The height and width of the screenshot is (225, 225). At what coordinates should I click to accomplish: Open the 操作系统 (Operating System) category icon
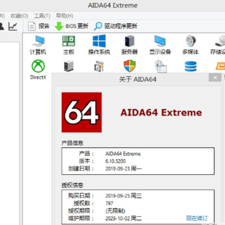coord(99,45)
